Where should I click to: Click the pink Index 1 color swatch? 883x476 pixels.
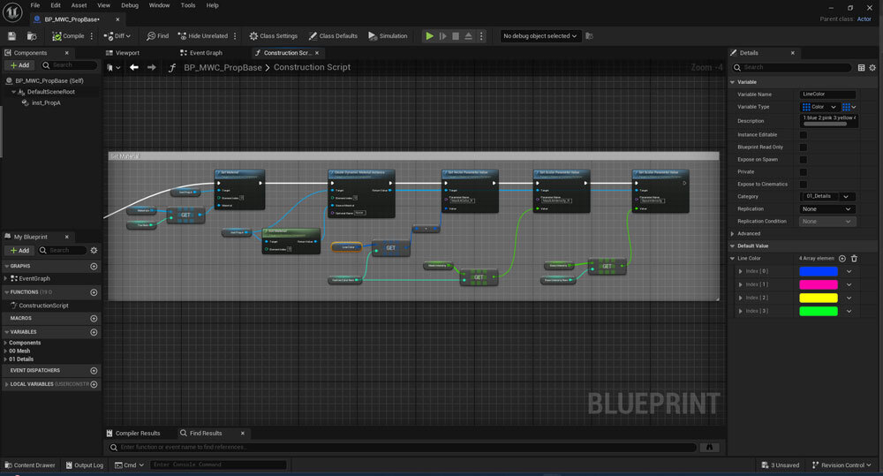click(818, 284)
